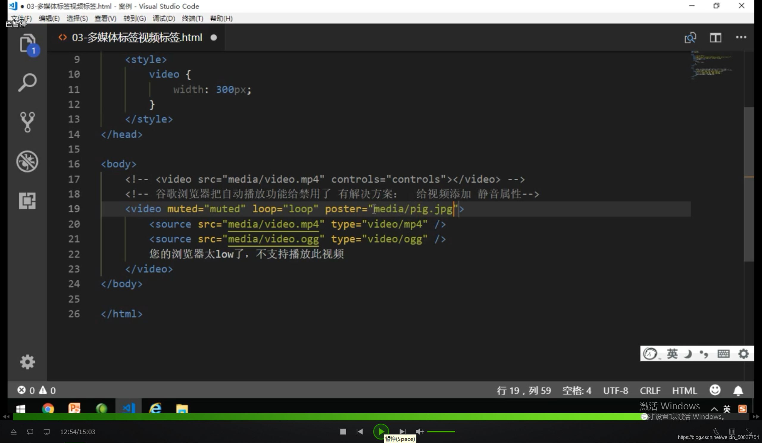Open the Extensions view
762x443 pixels.
point(27,200)
